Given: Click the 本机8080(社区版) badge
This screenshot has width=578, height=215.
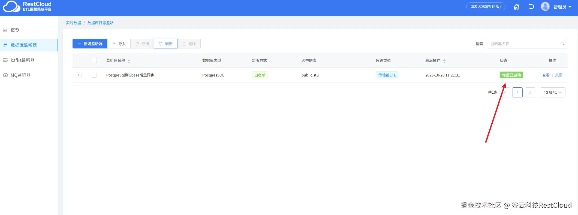Looking at the screenshot, I should [x=486, y=7].
